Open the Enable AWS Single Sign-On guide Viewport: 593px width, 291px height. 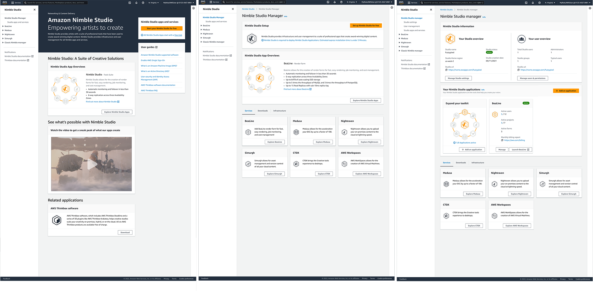click(153, 60)
